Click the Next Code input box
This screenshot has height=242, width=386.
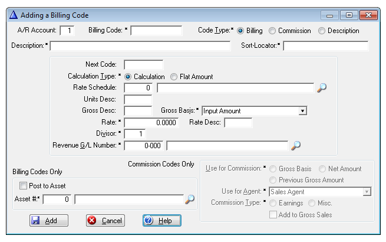pos(143,65)
